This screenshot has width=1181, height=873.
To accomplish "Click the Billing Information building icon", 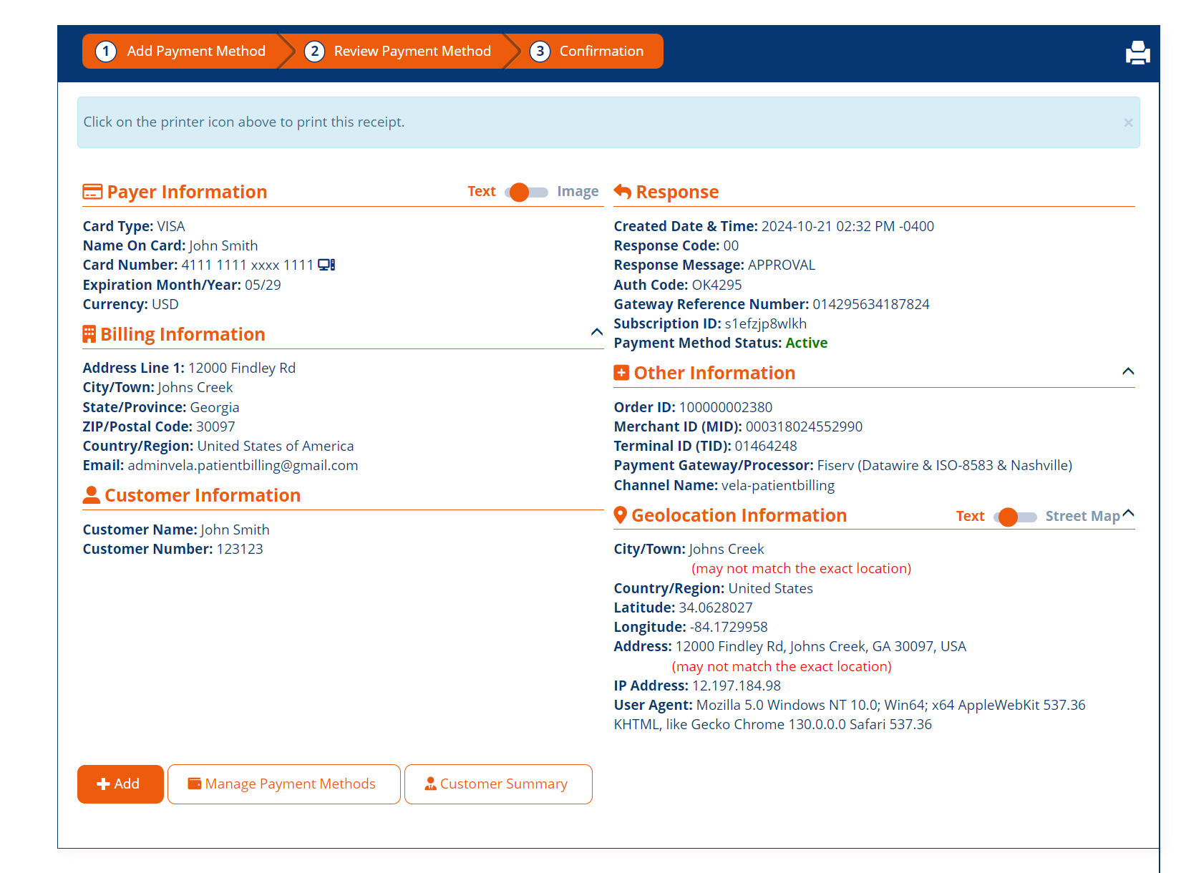I will [89, 334].
